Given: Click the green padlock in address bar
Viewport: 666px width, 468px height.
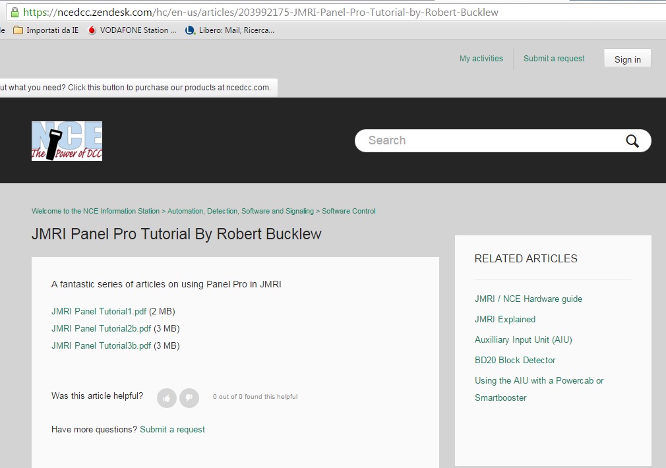Looking at the screenshot, I should point(15,12).
